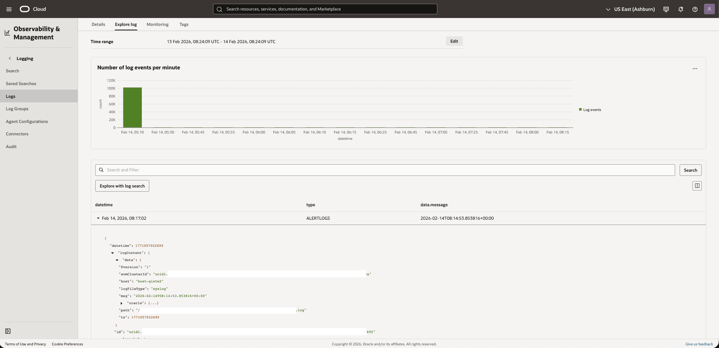Select the Explore log tab
This screenshot has width=719, height=348.
tap(126, 24)
